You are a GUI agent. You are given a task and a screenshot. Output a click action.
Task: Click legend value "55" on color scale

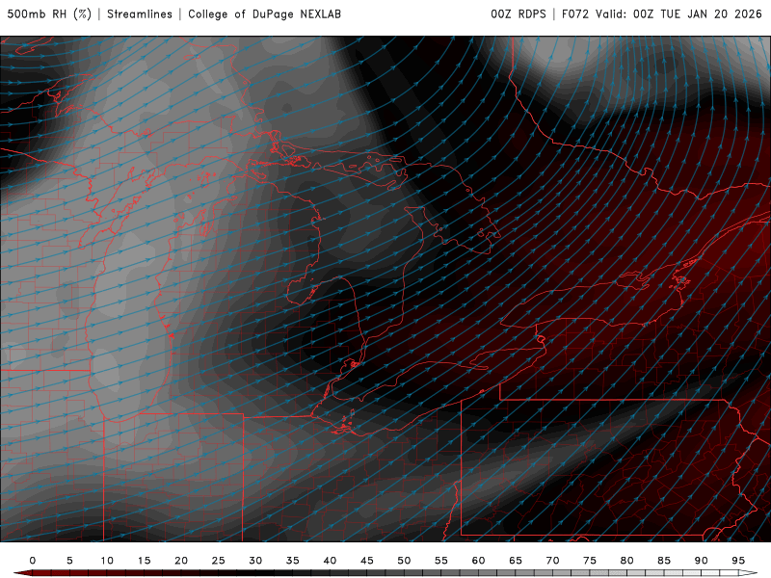tap(441, 561)
